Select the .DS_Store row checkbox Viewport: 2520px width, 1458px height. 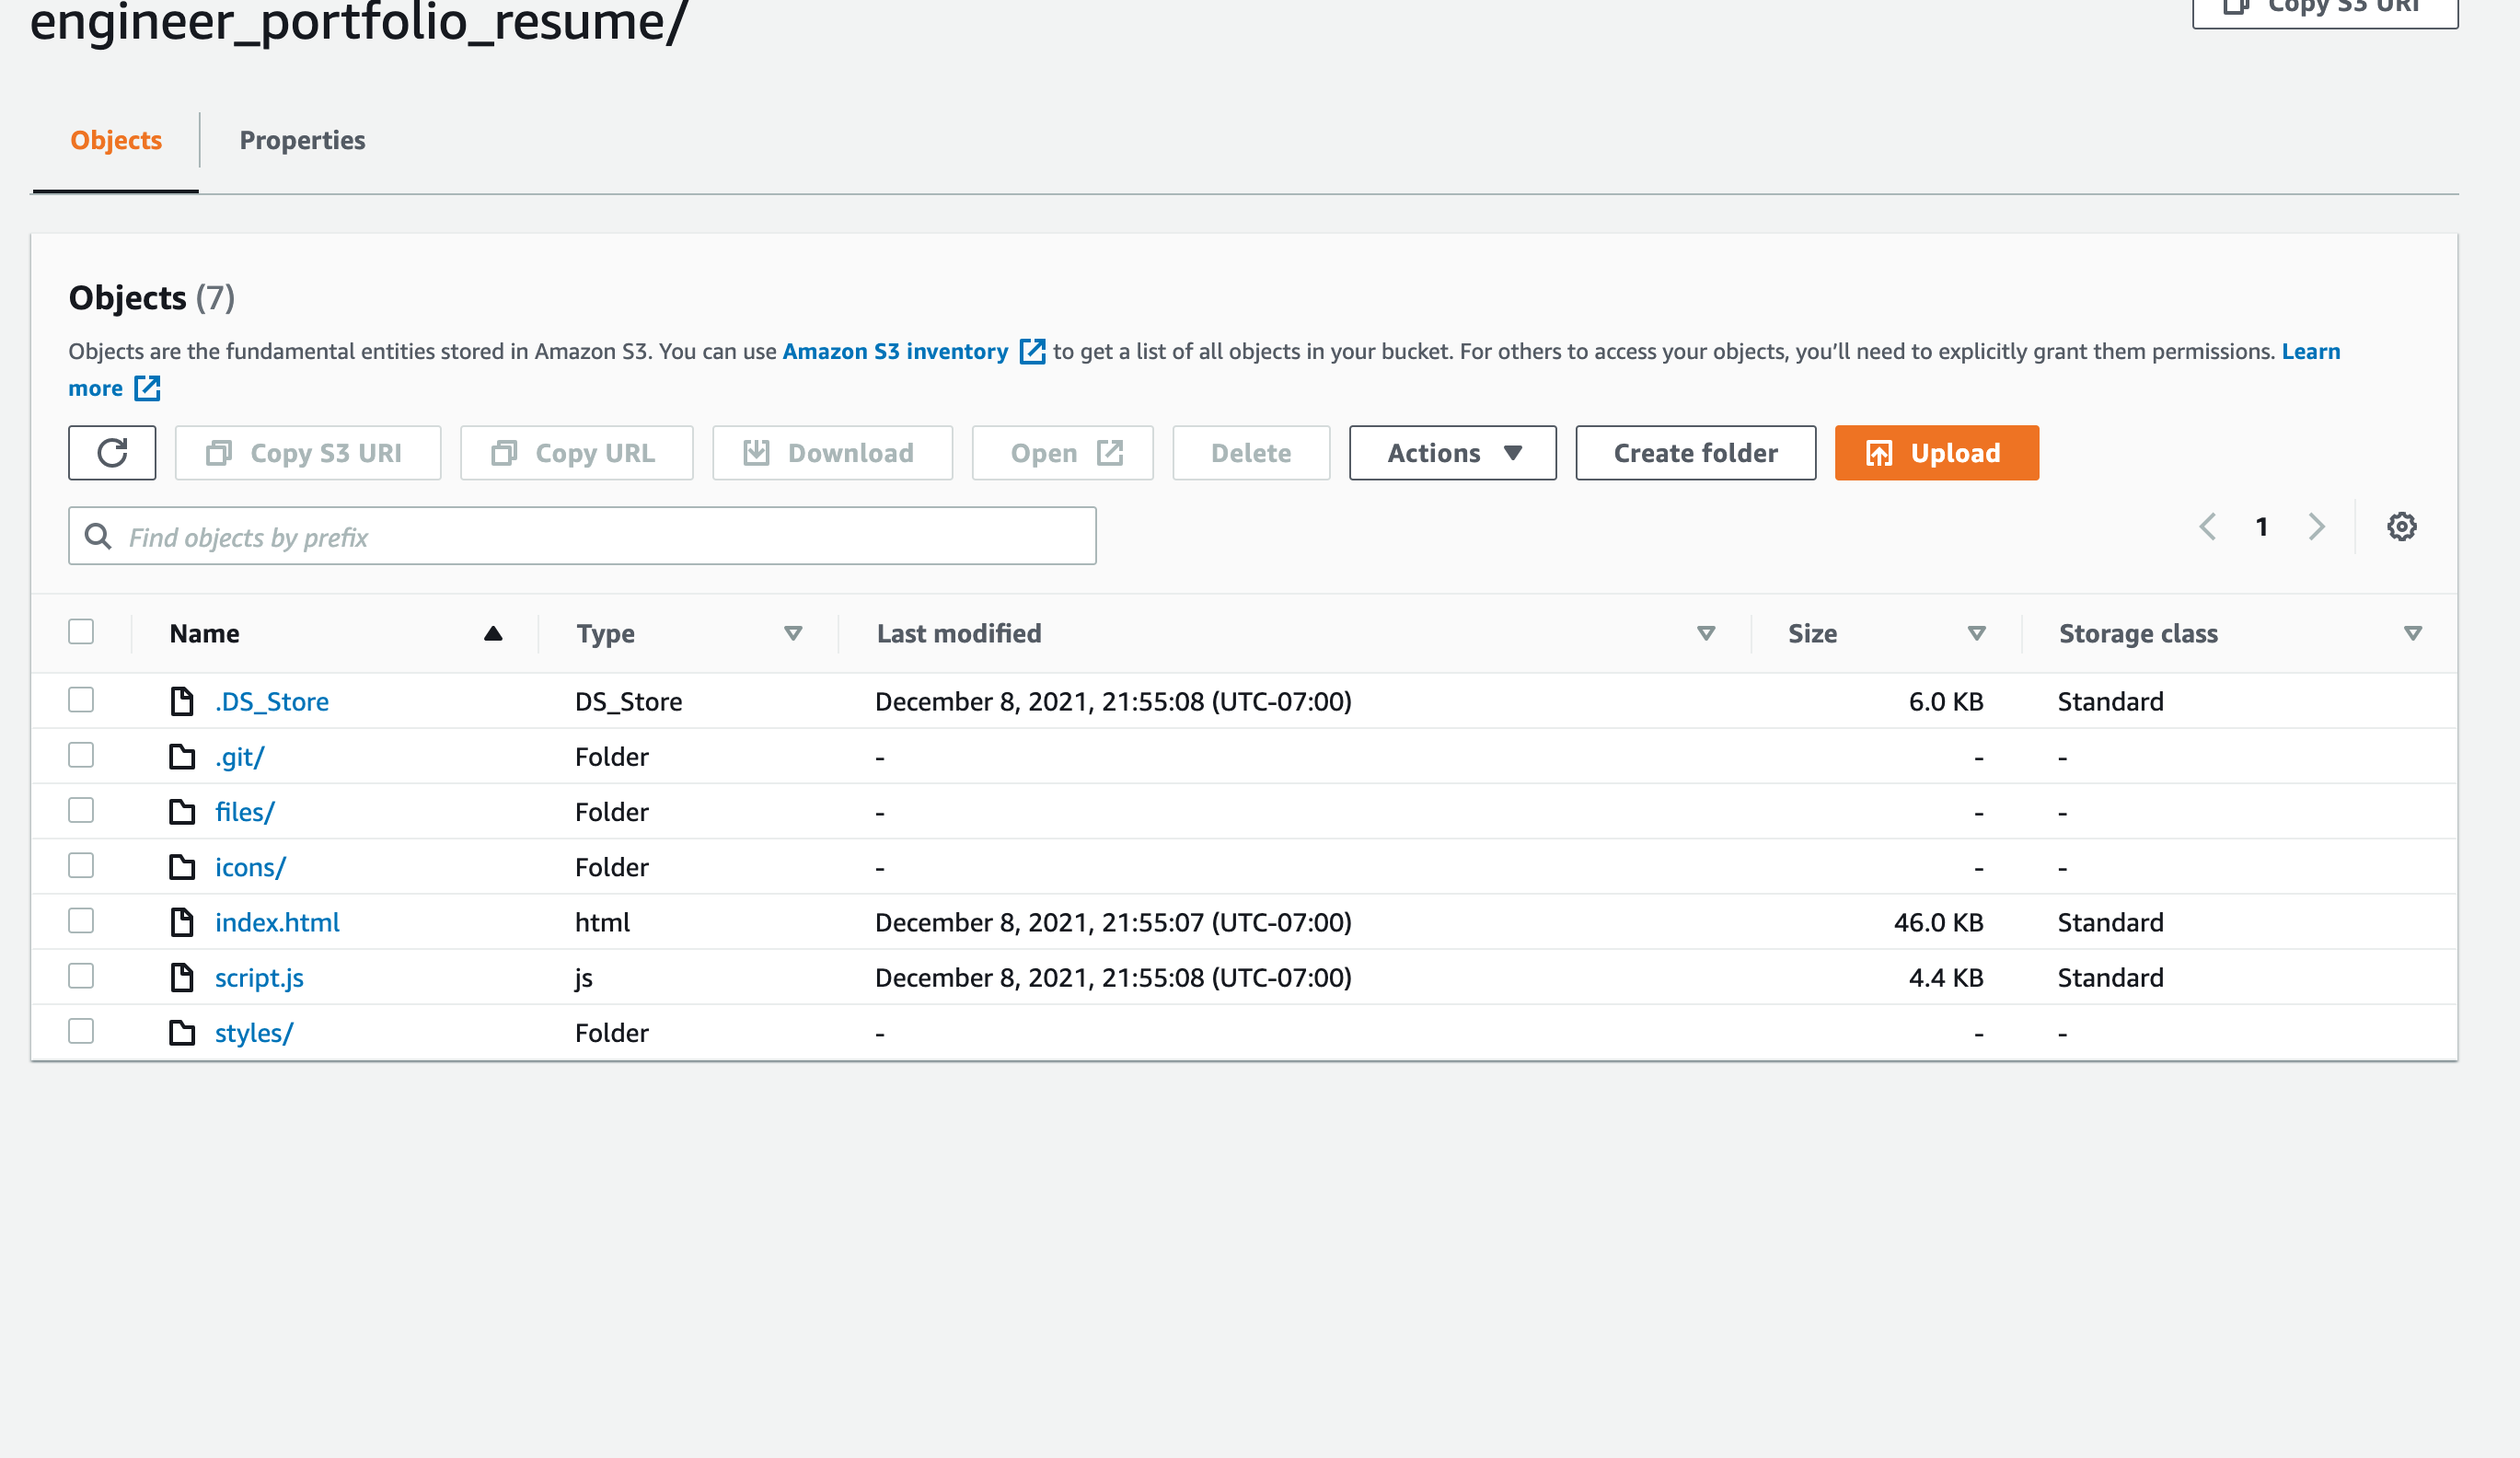(x=81, y=700)
